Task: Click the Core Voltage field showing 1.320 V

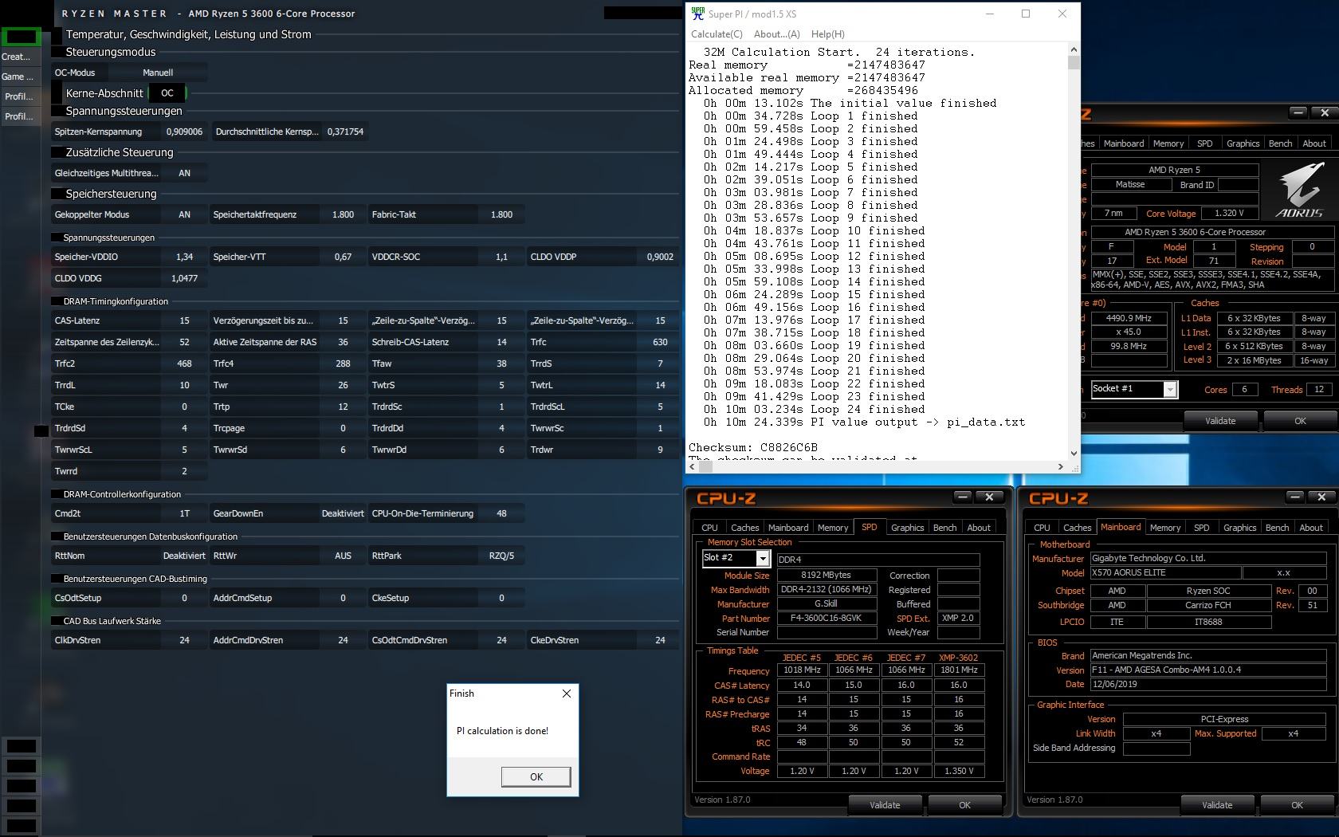Action: 1229,214
